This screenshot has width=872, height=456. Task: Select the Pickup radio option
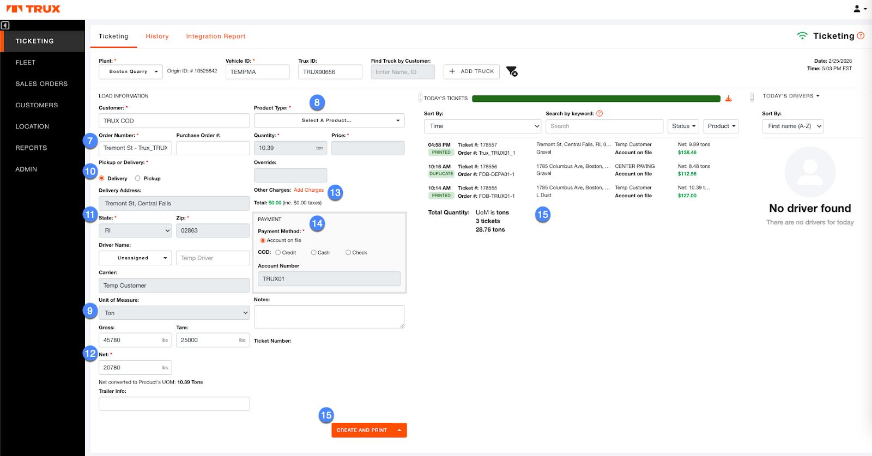[138, 178]
